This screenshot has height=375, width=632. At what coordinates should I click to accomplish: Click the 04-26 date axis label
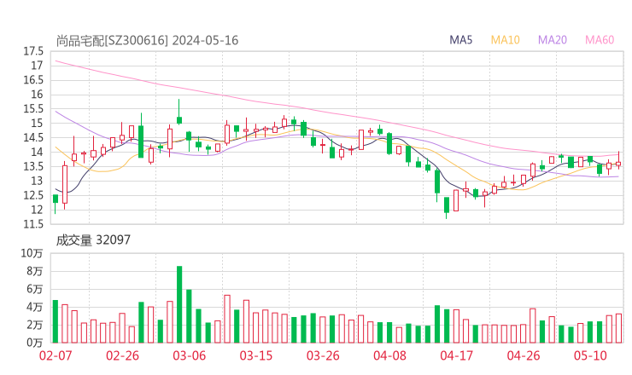(524, 355)
